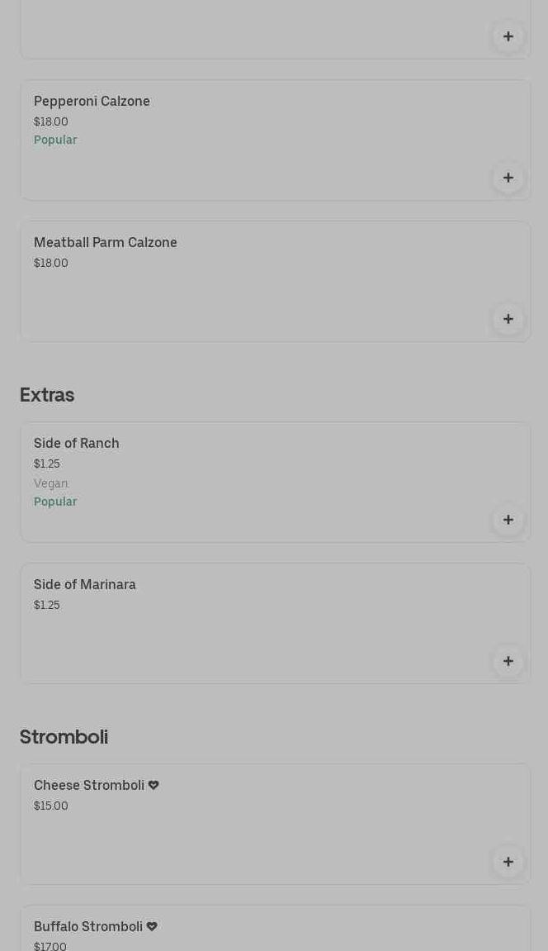Open Side of Ranch item title
The height and width of the screenshot is (951, 548).
(x=76, y=443)
